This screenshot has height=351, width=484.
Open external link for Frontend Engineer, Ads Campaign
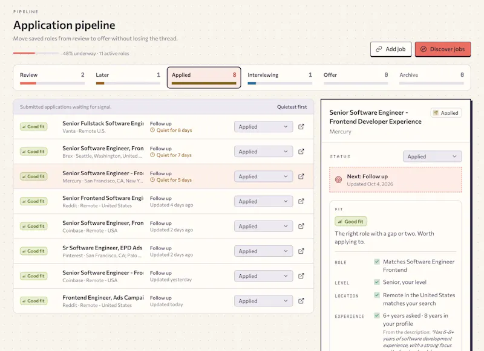pos(301,301)
